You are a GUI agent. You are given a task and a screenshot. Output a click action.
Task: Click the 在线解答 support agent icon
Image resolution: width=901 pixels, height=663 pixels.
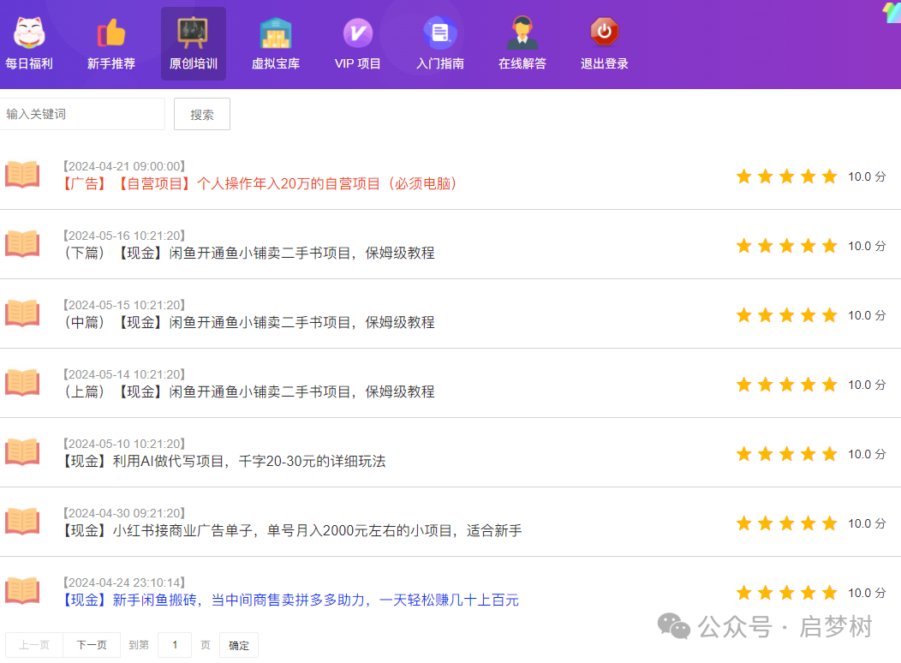click(x=522, y=33)
